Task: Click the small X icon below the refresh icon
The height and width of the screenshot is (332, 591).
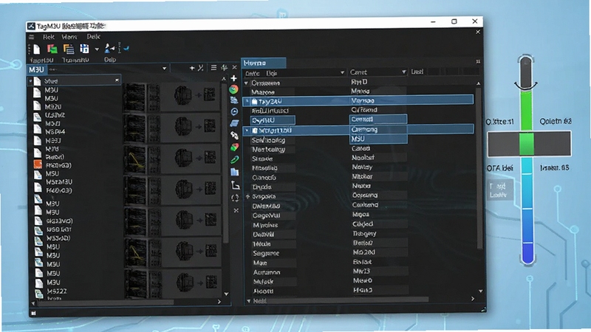Action: click(x=236, y=210)
